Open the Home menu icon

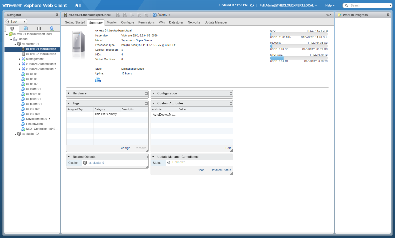pyautogui.click(x=78, y=5)
